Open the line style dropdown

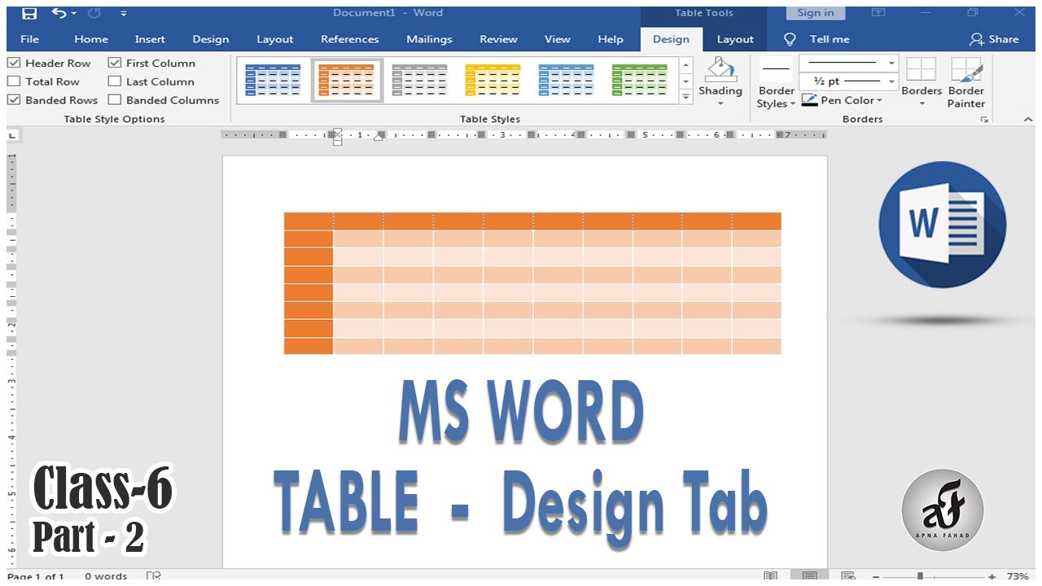point(848,63)
